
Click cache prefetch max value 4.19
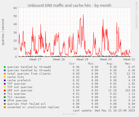tap(132, 80)
